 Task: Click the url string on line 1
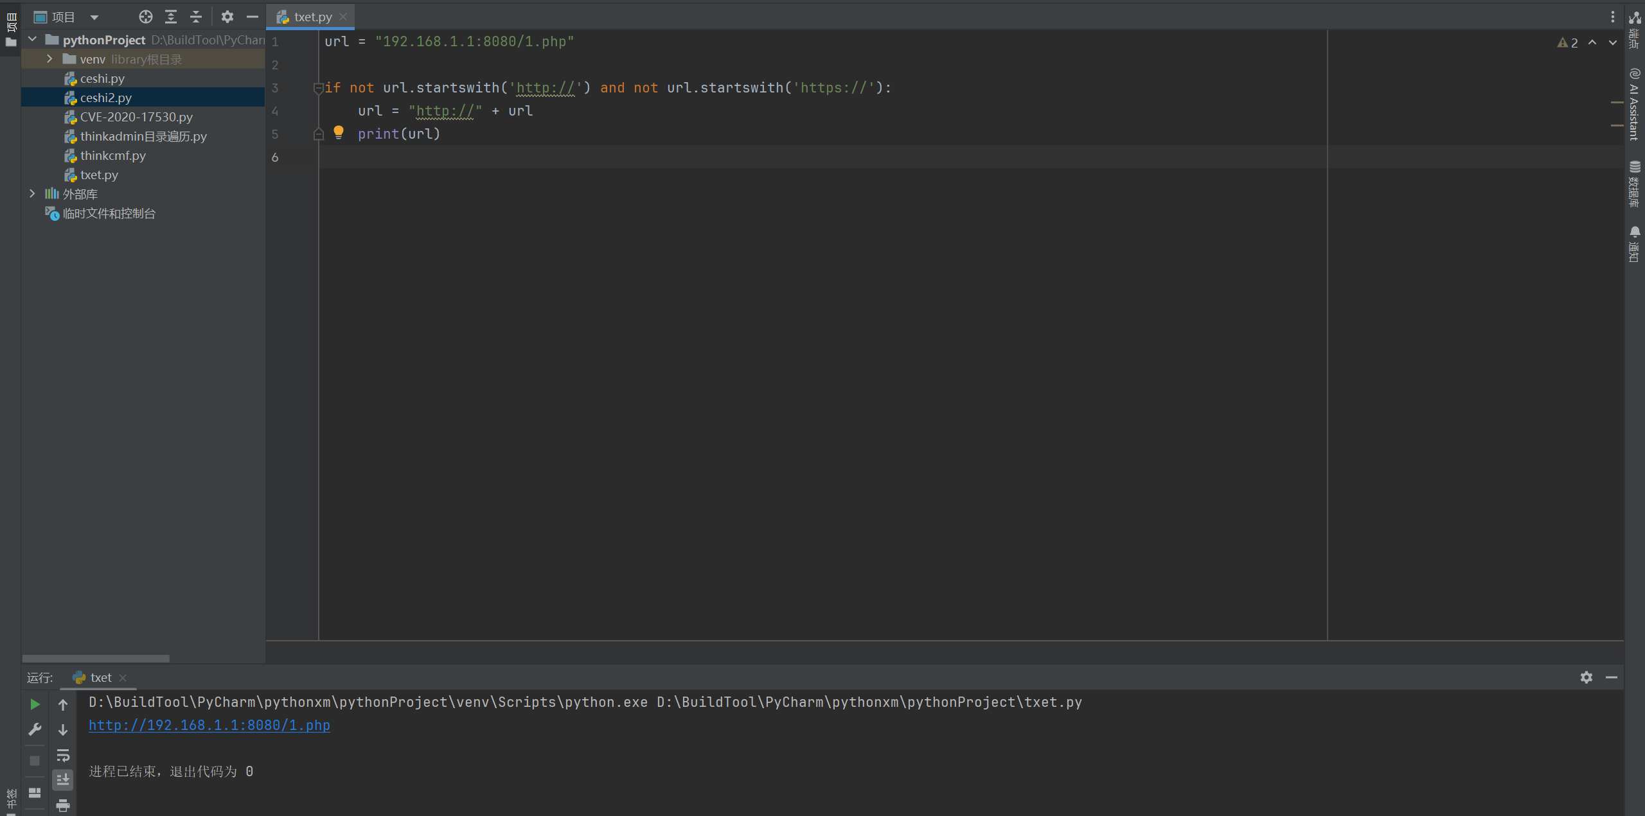(x=474, y=42)
